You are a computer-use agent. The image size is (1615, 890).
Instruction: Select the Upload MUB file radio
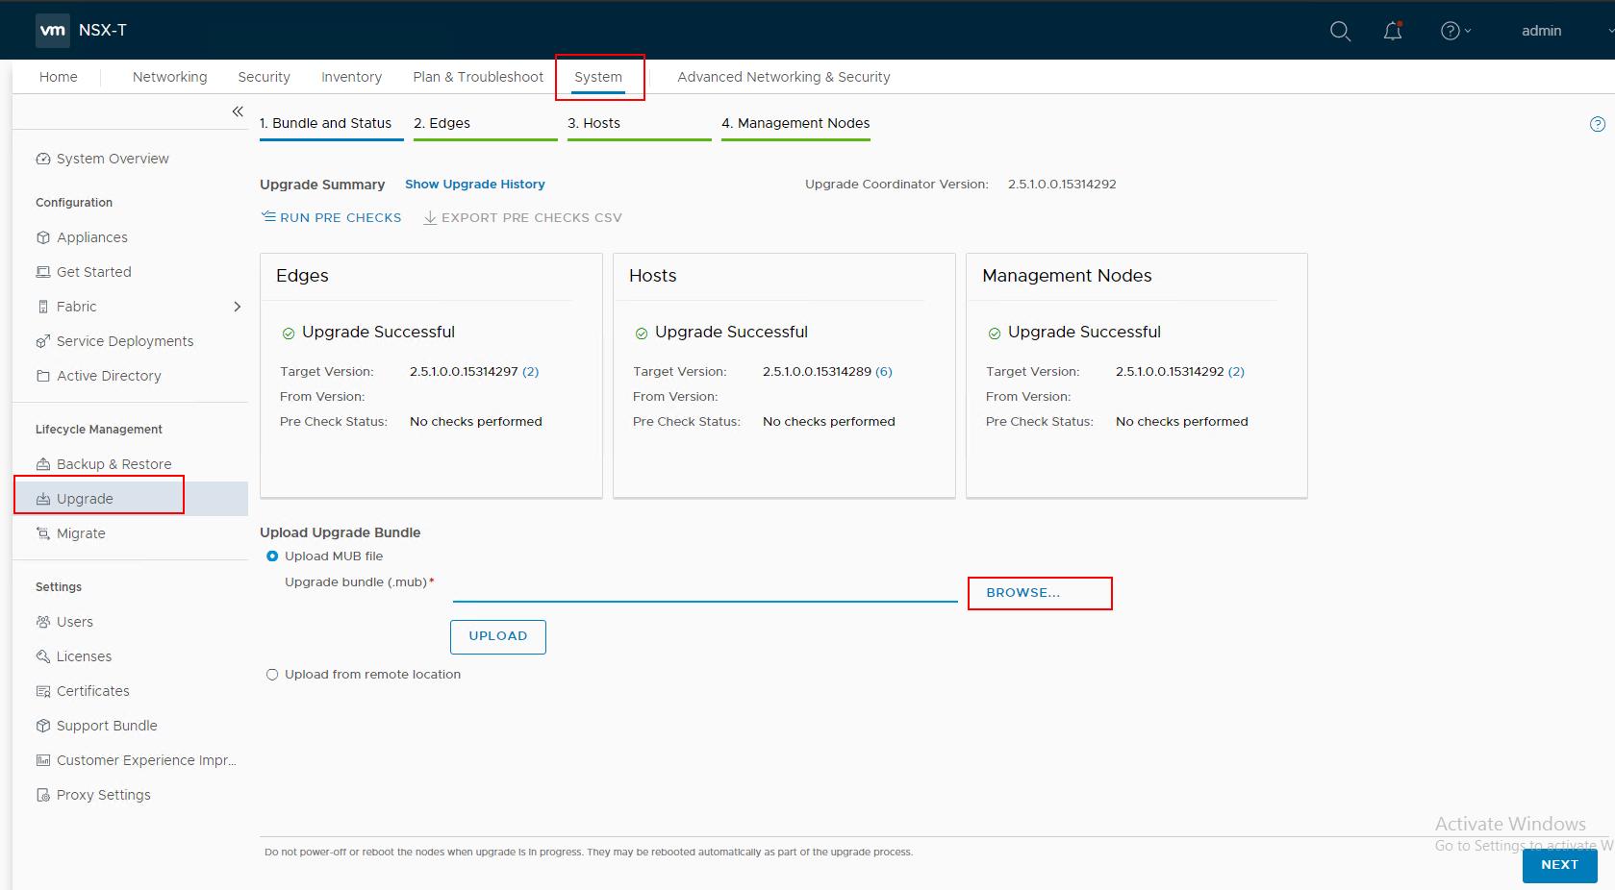pos(272,556)
